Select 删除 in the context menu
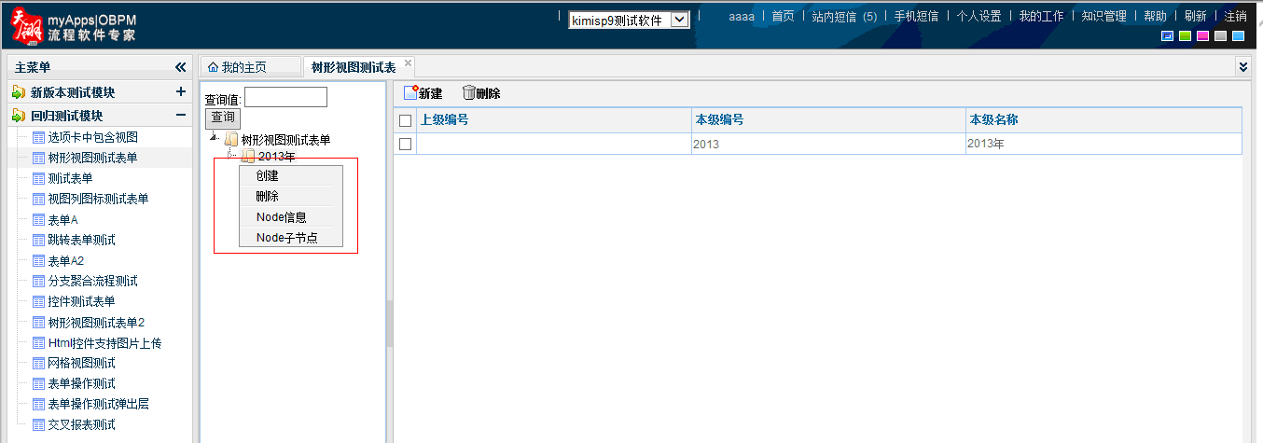 pyautogui.click(x=292, y=196)
